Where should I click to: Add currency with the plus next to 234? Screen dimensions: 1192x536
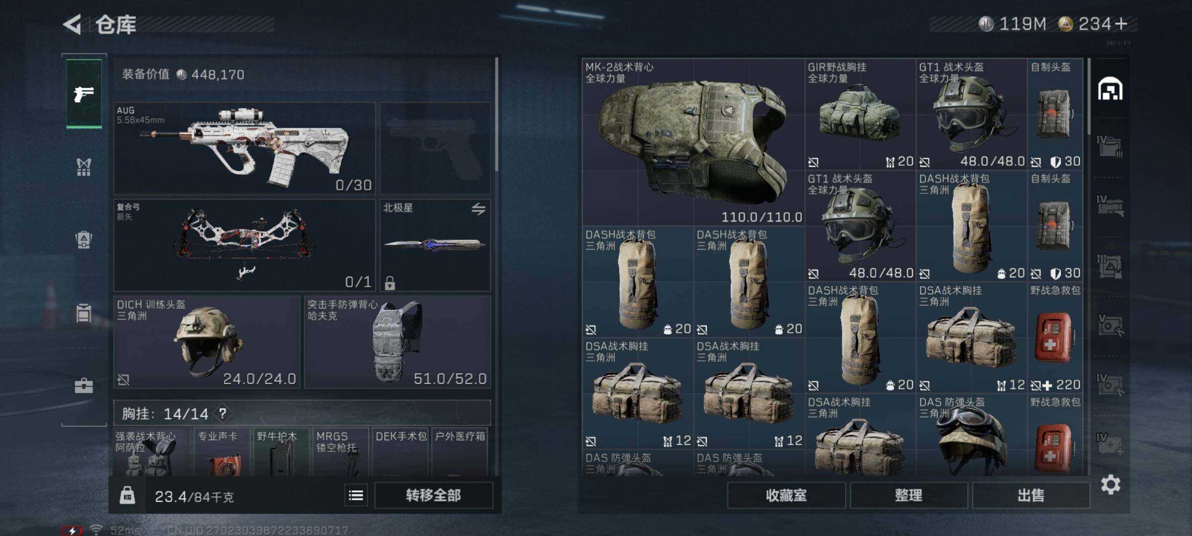pos(1121,23)
